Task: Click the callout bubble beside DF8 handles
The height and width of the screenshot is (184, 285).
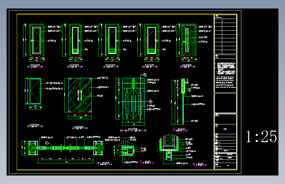Action: [151, 101]
